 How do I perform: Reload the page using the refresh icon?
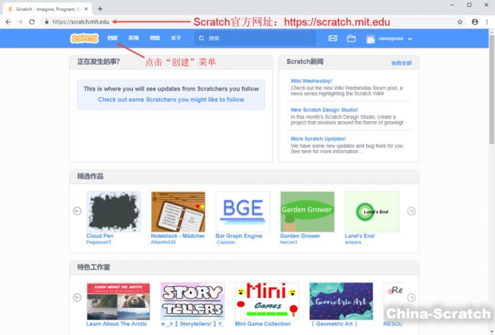[32, 22]
